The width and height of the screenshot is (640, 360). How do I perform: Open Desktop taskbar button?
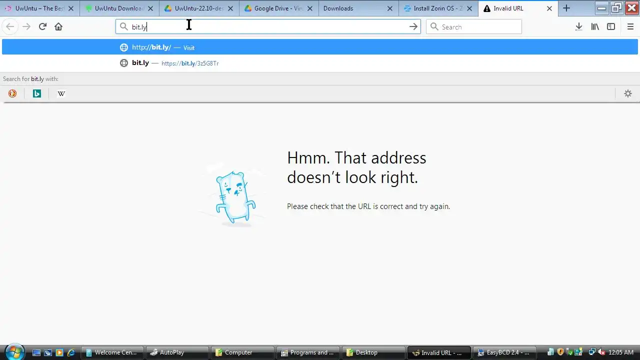point(373,352)
